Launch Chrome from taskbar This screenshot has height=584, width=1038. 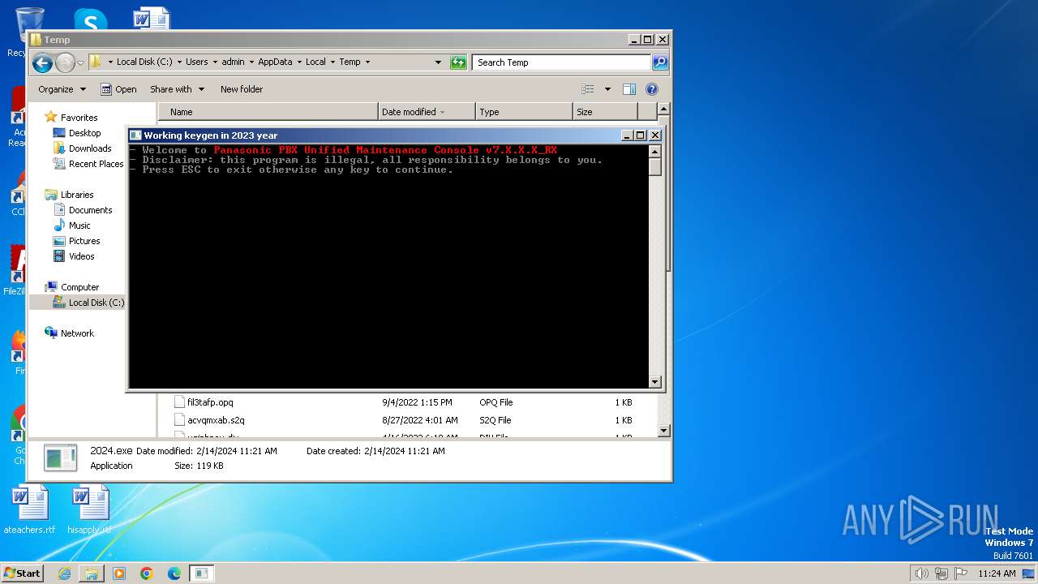point(147,573)
